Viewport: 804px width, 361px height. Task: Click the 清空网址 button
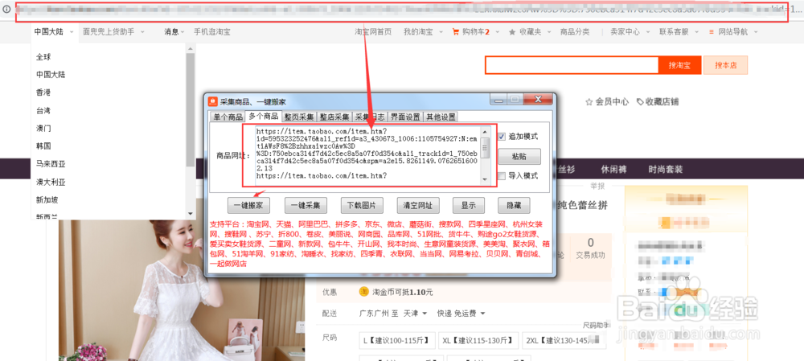pyautogui.click(x=418, y=206)
